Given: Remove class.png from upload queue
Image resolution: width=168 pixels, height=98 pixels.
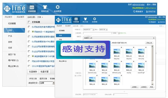Looking at the screenshot, I should (146, 47).
